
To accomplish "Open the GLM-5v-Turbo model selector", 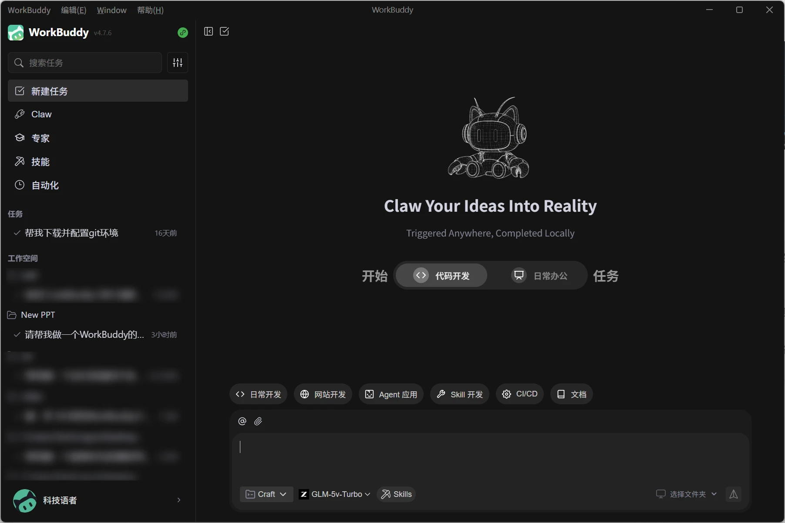I will (335, 494).
